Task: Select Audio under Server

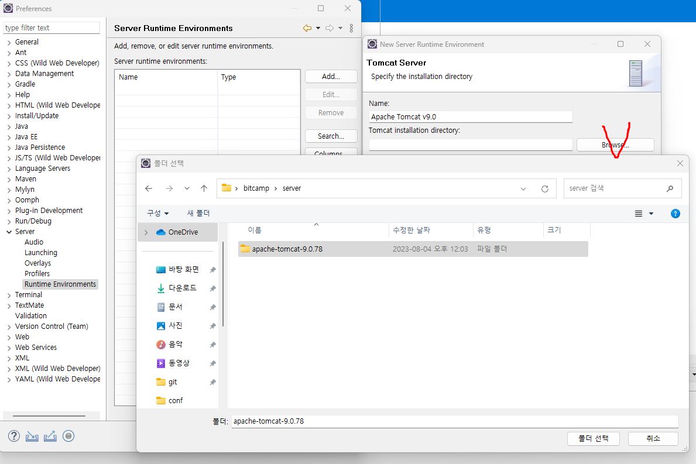Action: 34,242
